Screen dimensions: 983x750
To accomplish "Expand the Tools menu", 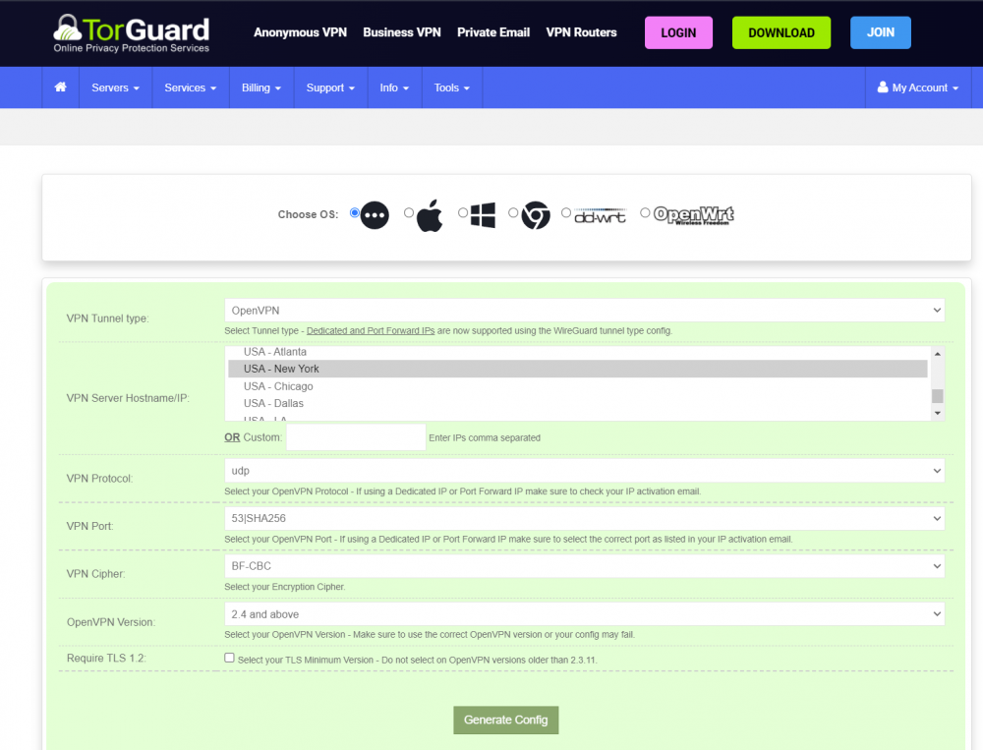I will [x=452, y=87].
